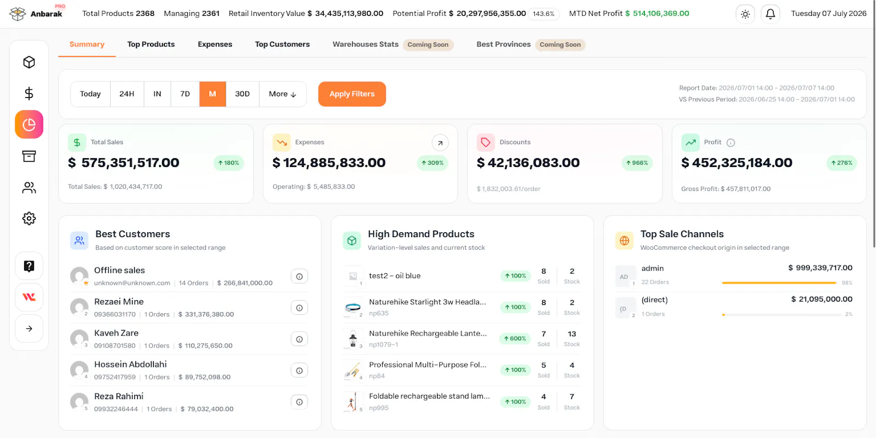Viewport: 876px width, 438px height.
Task: Click the Total Sales dollar icon
Action: pyautogui.click(x=77, y=142)
